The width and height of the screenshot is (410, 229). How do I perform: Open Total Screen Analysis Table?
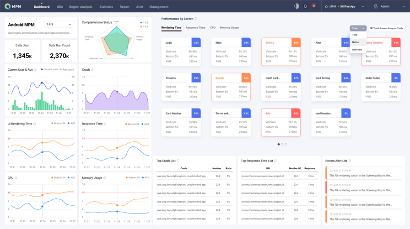[x=387, y=28]
